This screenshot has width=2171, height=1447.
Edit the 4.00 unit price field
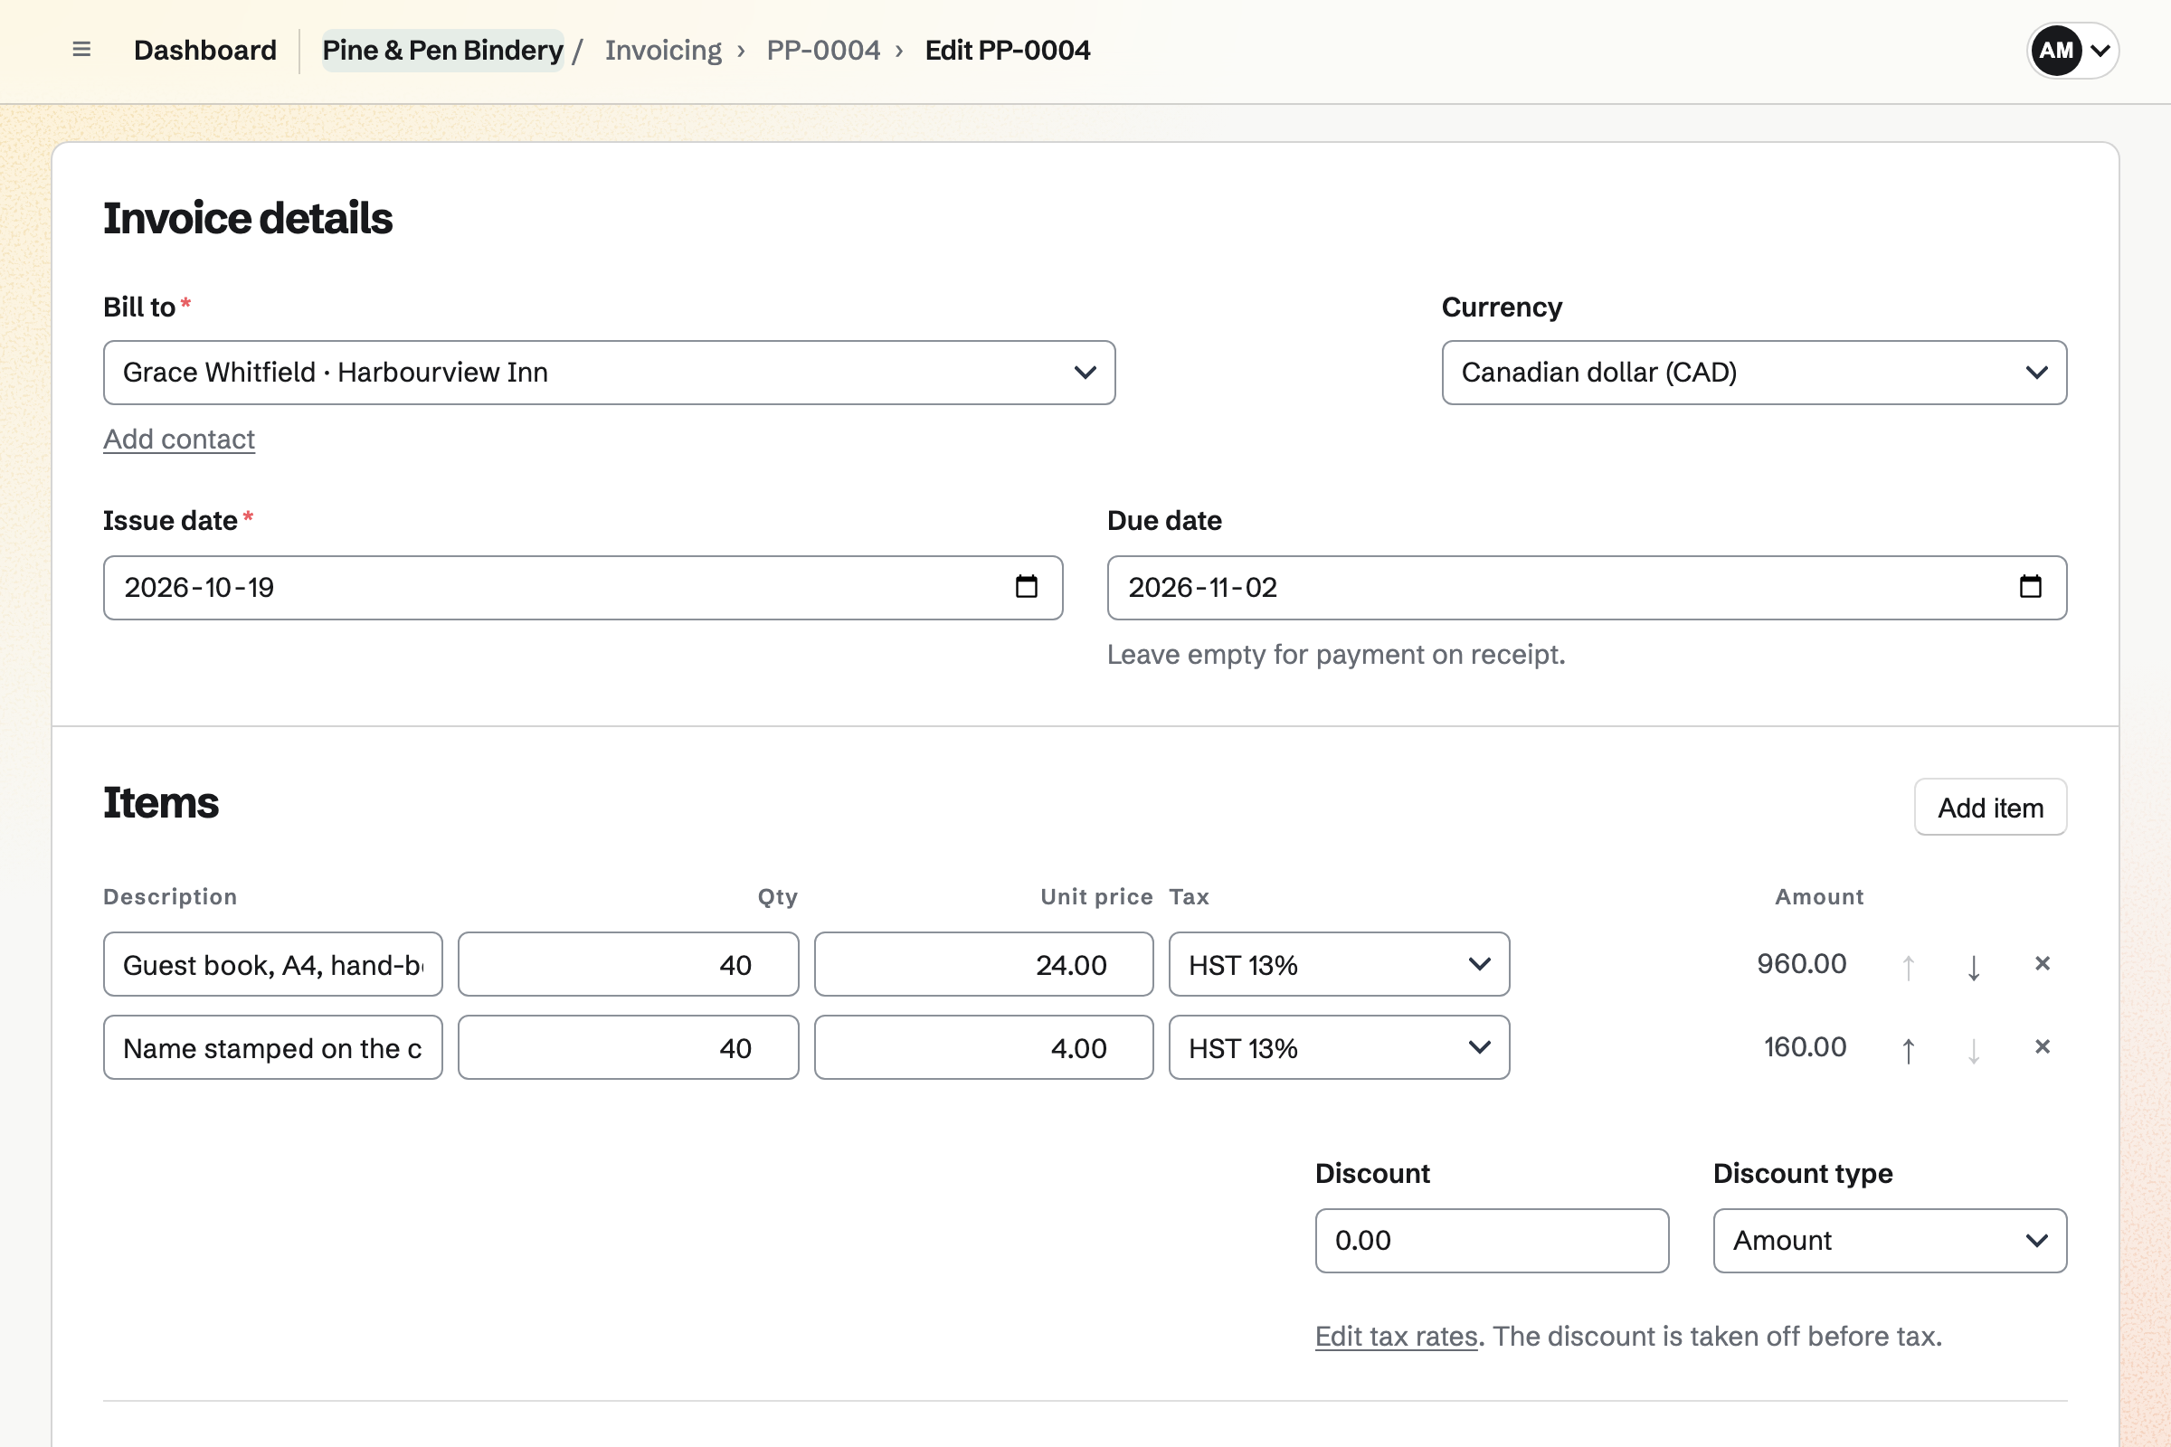click(x=983, y=1047)
